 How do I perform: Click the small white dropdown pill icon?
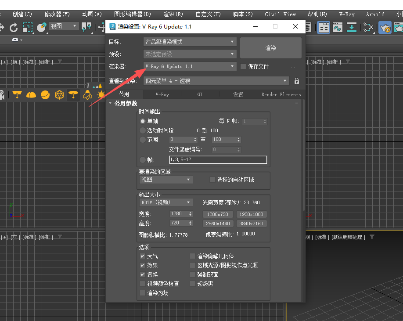click(15, 40)
